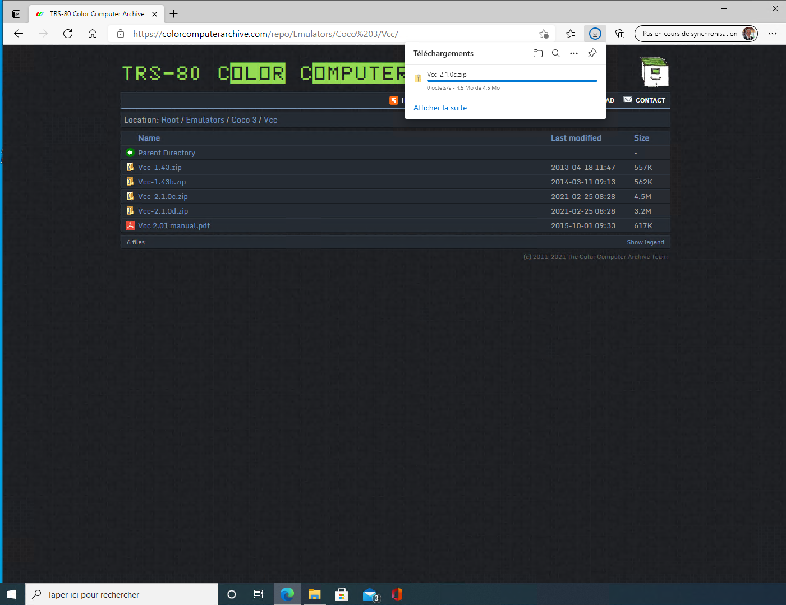Download Vcc-2.1.0d.zip file
Image resolution: width=786 pixels, height=605 pixels.
click(x=163, y=211)
